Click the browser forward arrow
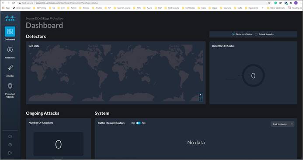Screen dimensions: 303x160 coord(8,3)
